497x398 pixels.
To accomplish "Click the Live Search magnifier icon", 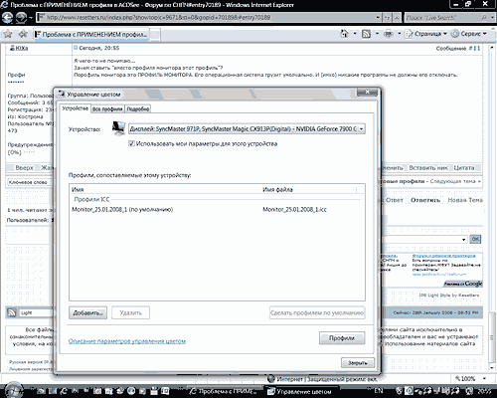I will [x=484, y=17].
